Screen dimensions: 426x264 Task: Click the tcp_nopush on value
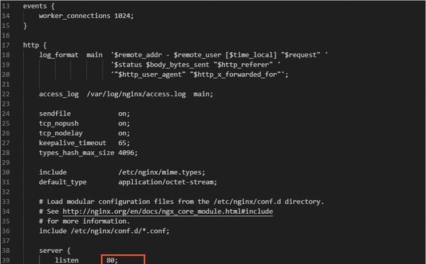pos(124,123)
